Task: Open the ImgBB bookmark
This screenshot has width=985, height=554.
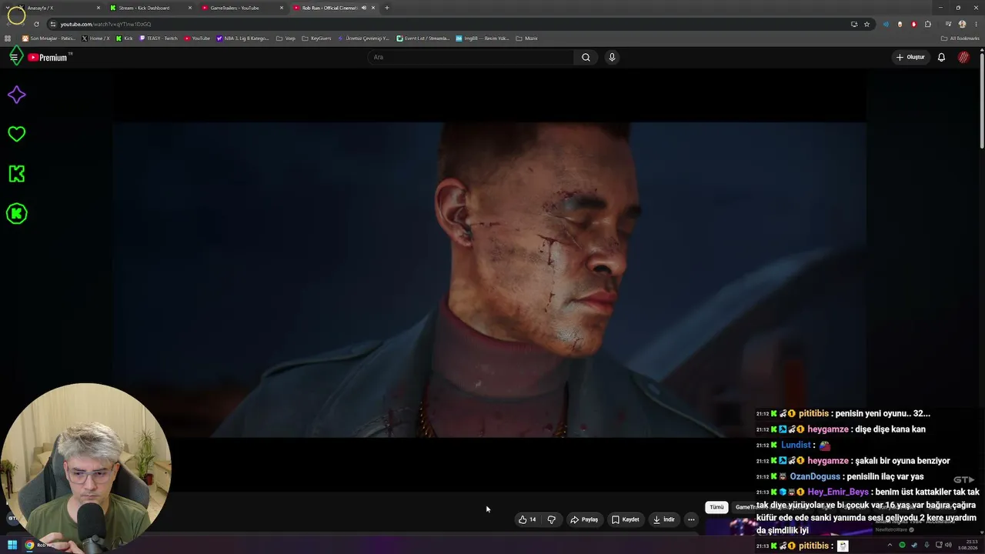Action: [482, 38]
